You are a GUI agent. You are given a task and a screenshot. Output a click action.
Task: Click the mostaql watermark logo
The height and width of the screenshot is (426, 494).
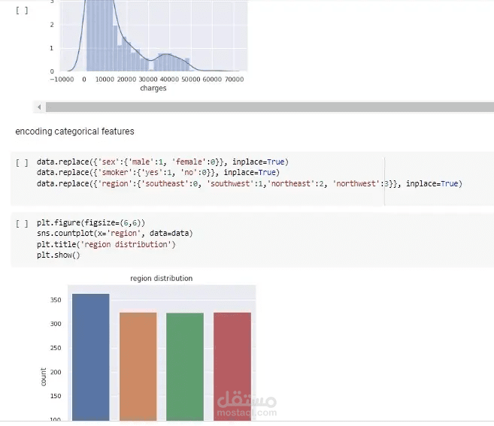tap(247, 406)
